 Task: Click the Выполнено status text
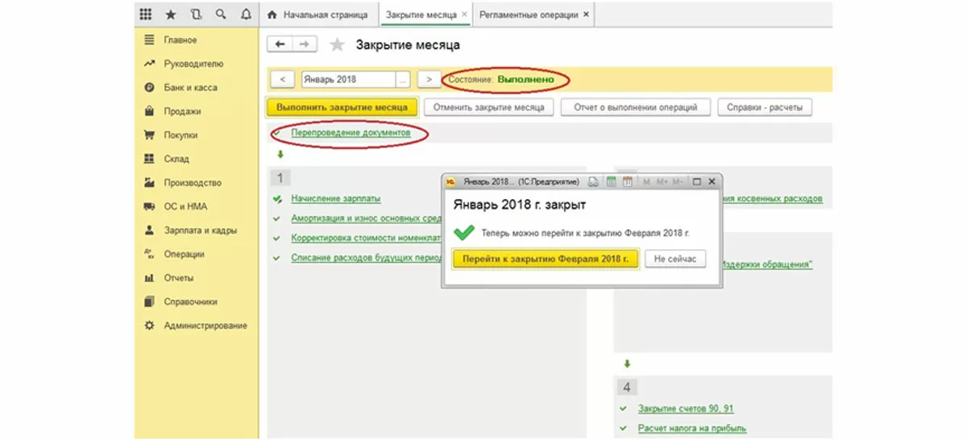pyautogui.click(x=525, y=80)
